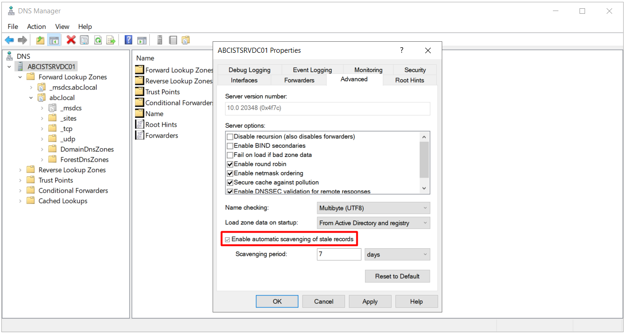625x334 pixels.
Task: Click the Apply button
Action: tap(370, 301)
